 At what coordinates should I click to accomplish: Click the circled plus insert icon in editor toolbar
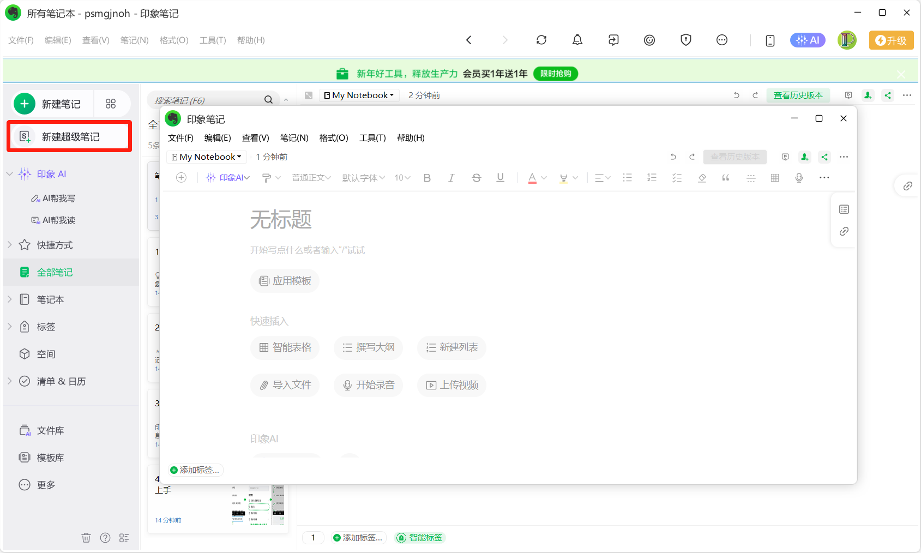click(182, 178)
